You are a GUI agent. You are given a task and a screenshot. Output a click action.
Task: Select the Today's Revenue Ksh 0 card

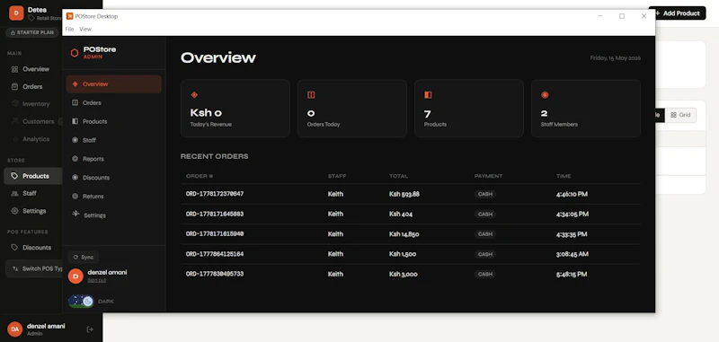(235, 109)
